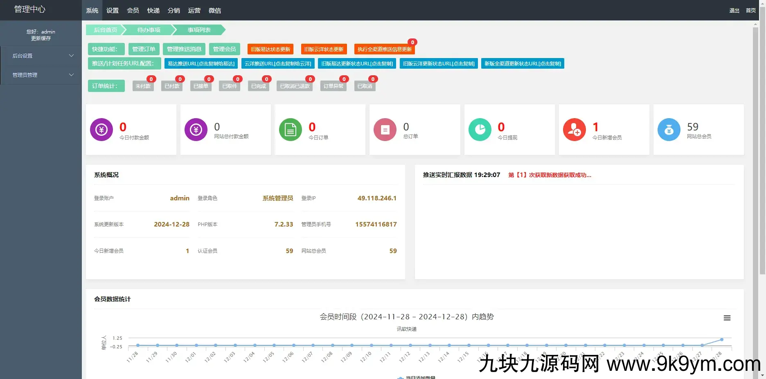The height and width of the screenshot is (379, 766).
Task: Click 更新缓存 under admin greeting
Action: click(x=41, y=38)
